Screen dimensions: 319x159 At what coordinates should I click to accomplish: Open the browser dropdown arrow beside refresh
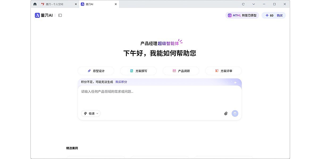pos(253,4)
